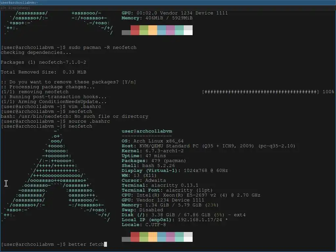Click the 'sudo pacman -R neofetch' command
Screen dimensions: 336x252
tap(102, 47)
